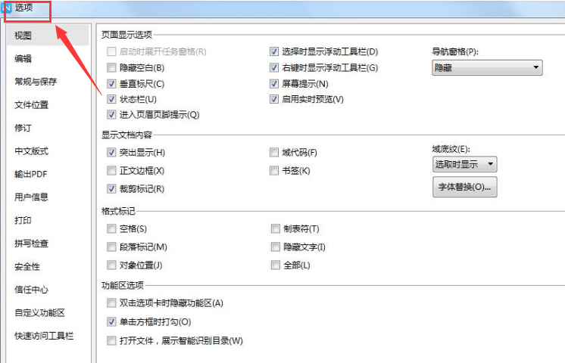Switch to the 编辑 category
The image size is (565, 363).
tap(23, 58)
